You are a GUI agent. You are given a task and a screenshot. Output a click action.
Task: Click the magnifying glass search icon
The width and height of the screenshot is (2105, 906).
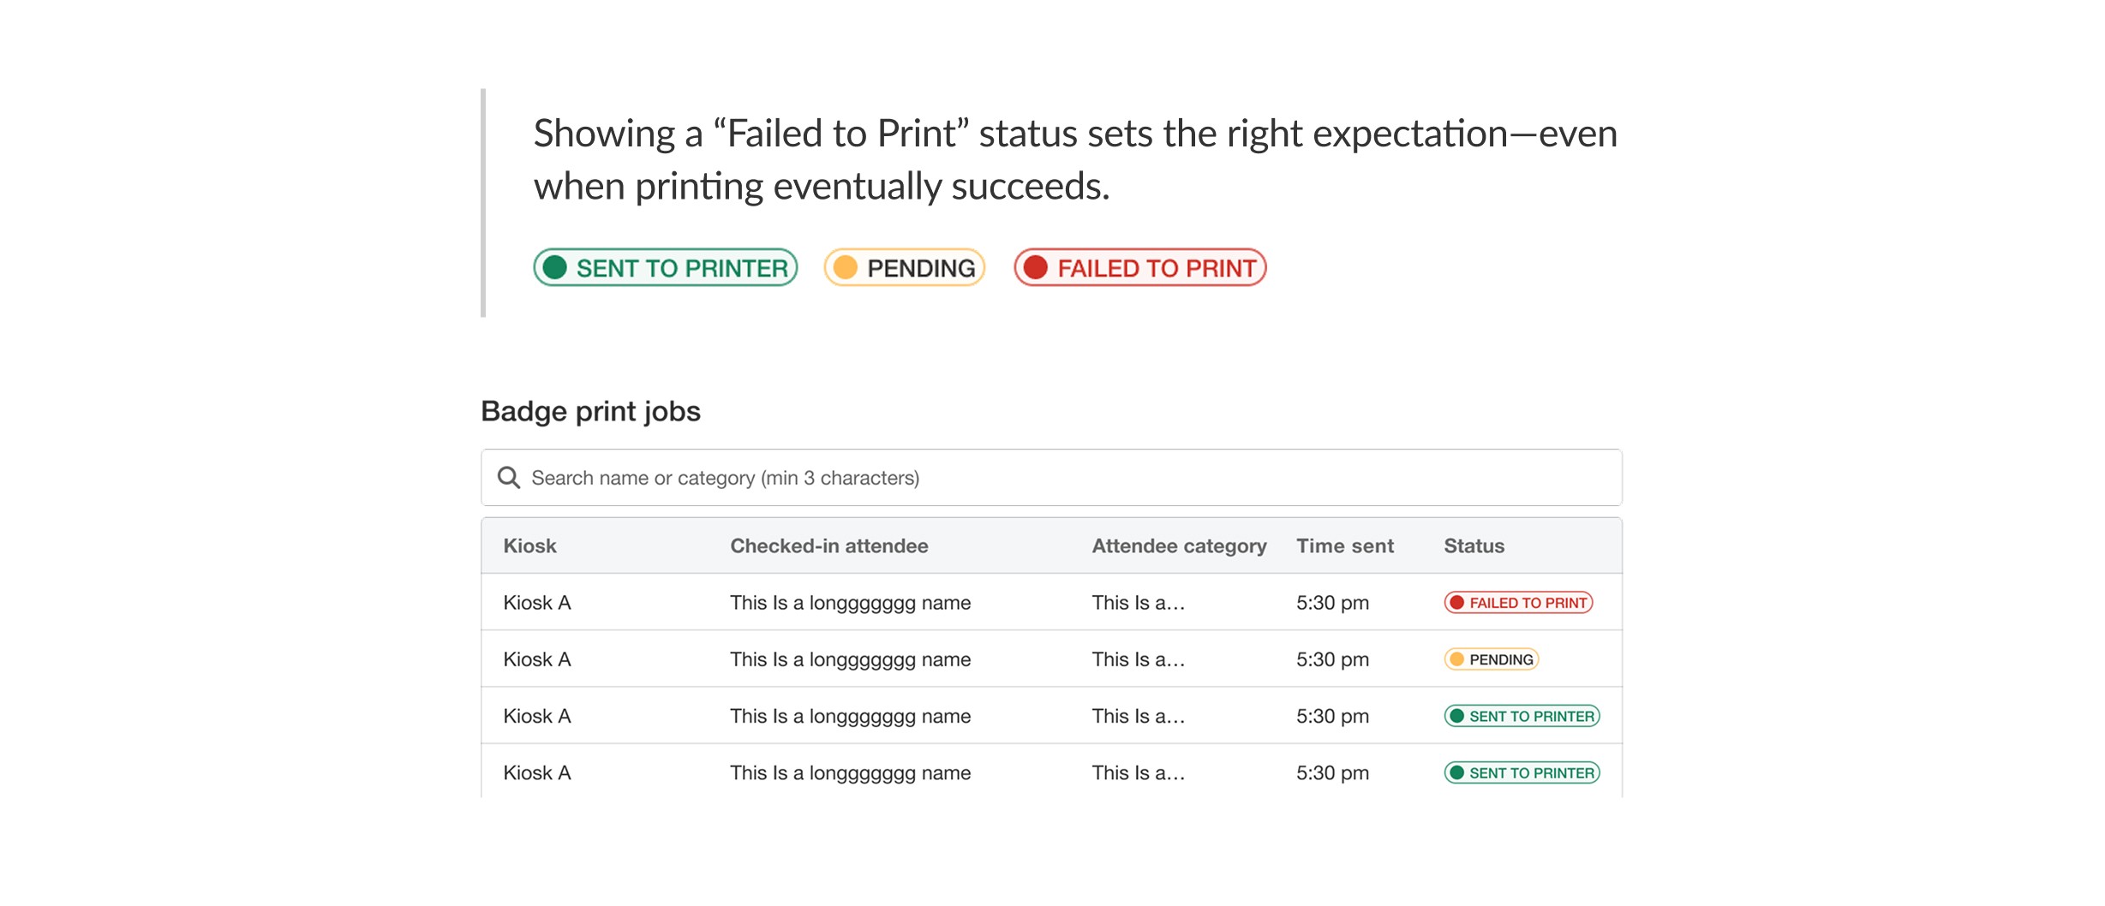point(509,478)
